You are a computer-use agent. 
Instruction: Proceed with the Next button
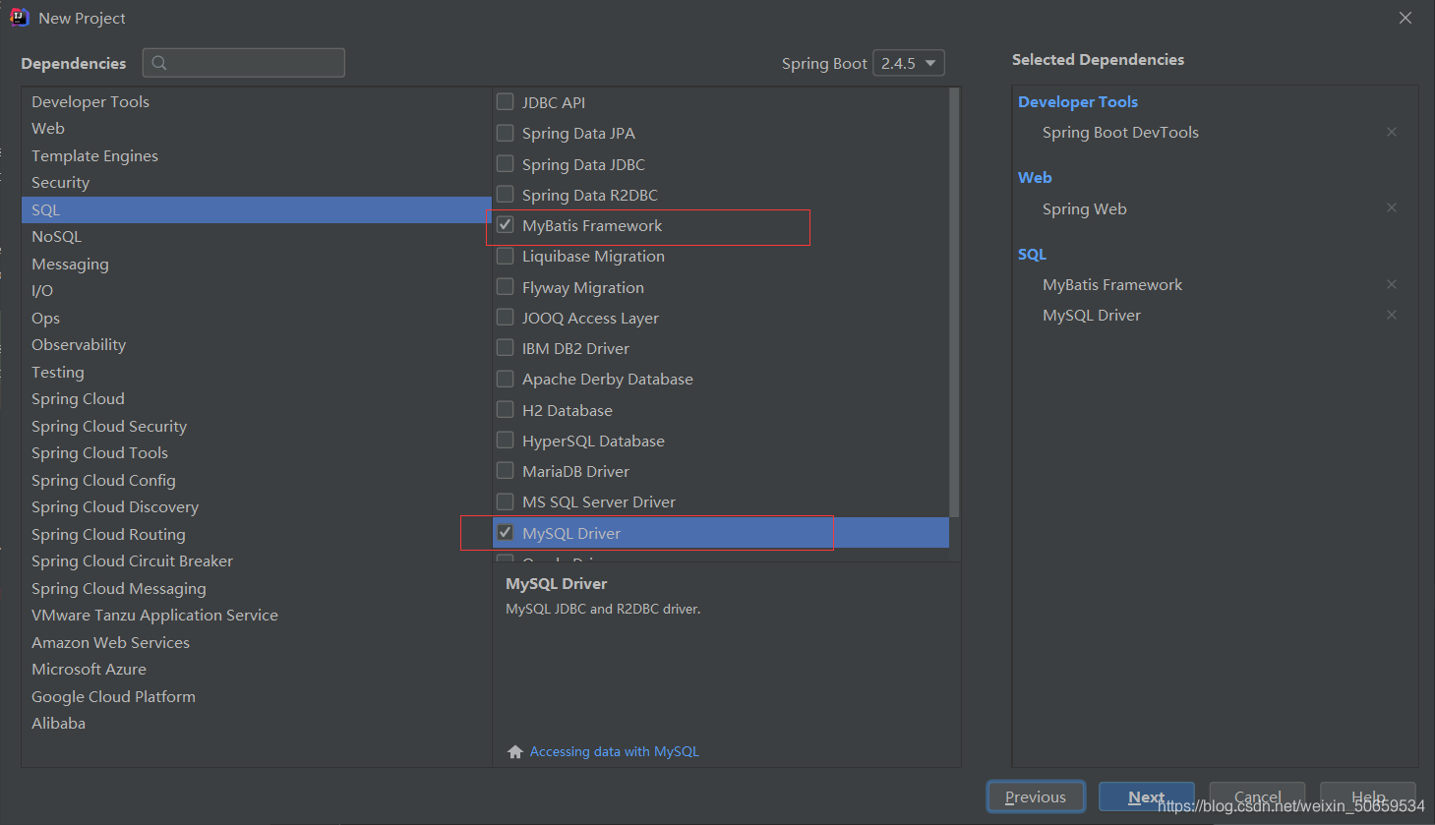[1146, 796]
